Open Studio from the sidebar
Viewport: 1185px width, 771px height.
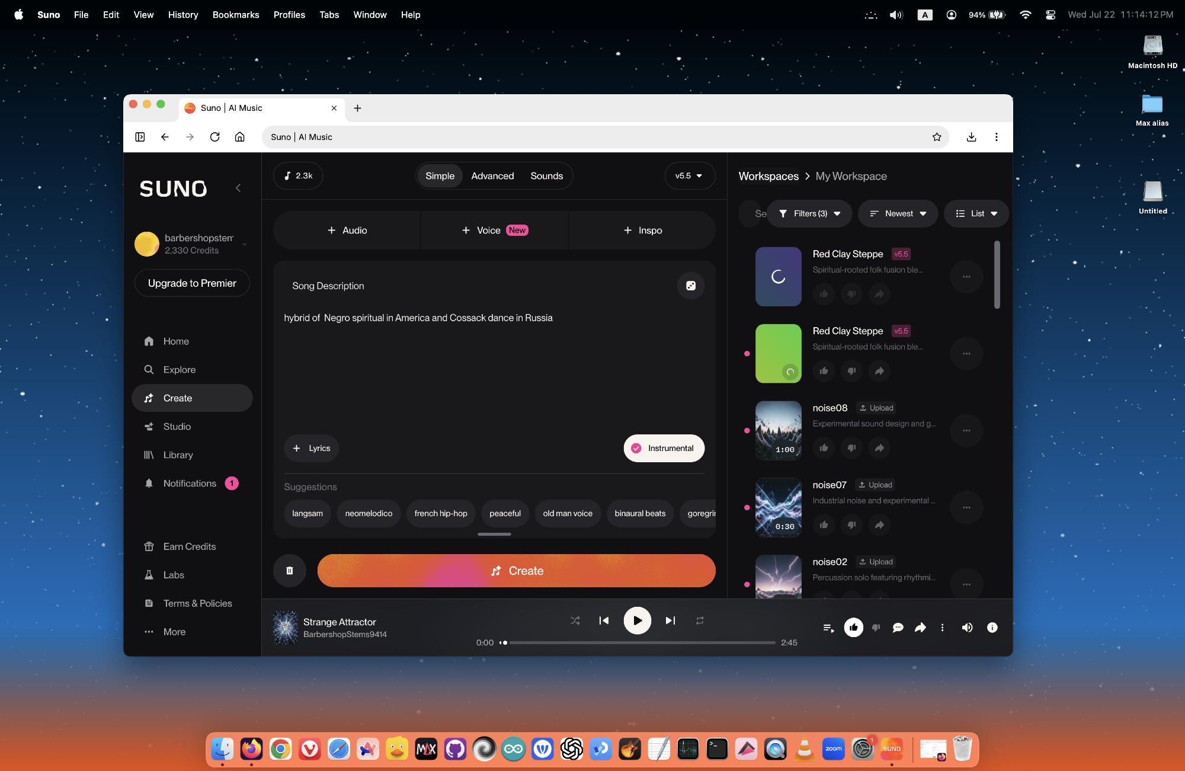click(192, 427)
